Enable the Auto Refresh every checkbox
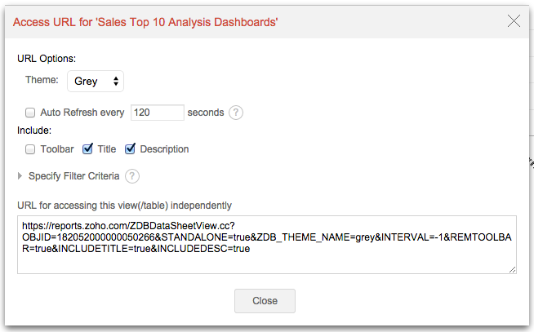 pyautogui.click(x=30, y=113)
